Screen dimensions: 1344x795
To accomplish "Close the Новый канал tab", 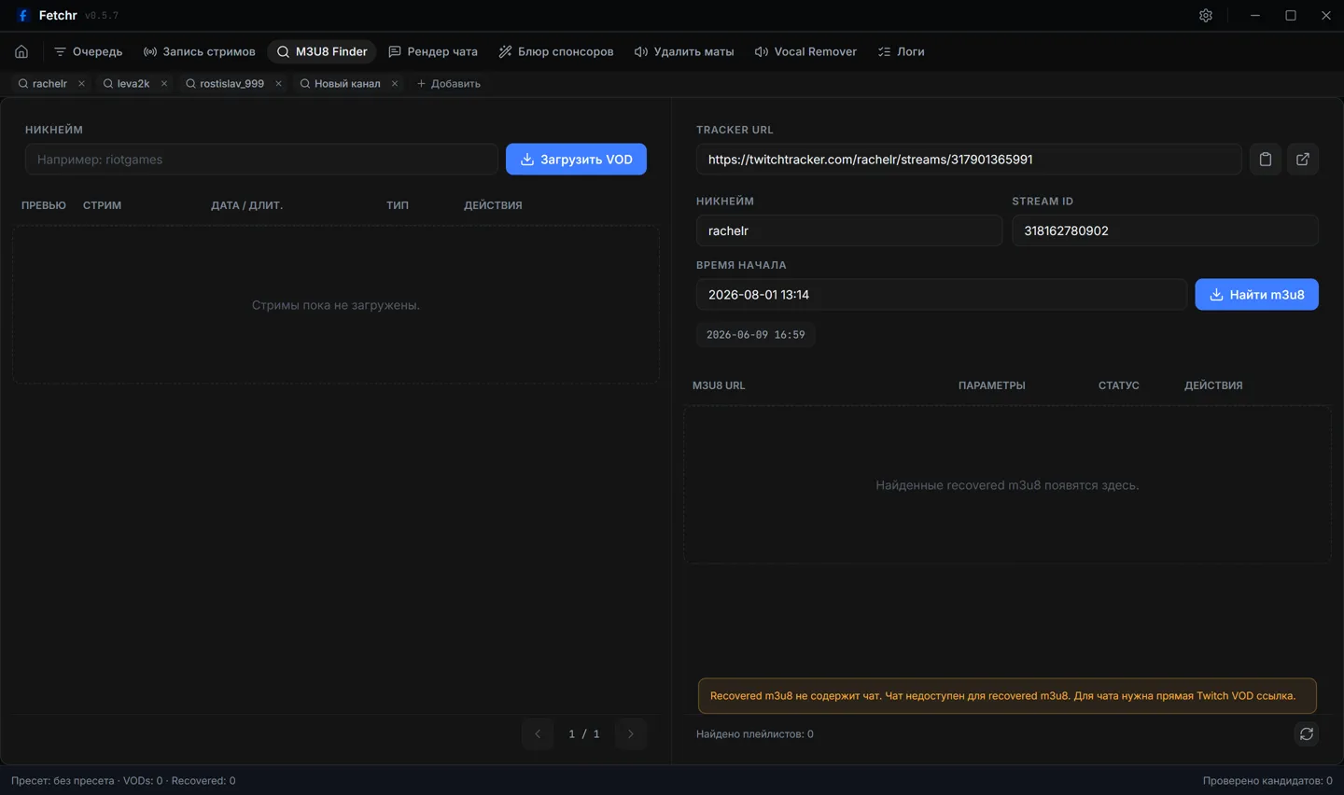I will pyautogui.click(x=395, y=84).
